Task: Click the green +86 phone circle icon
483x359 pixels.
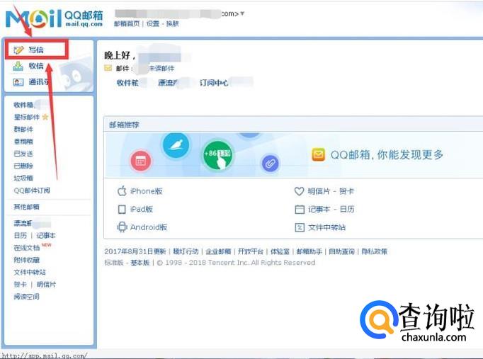Action: point(217,154)
